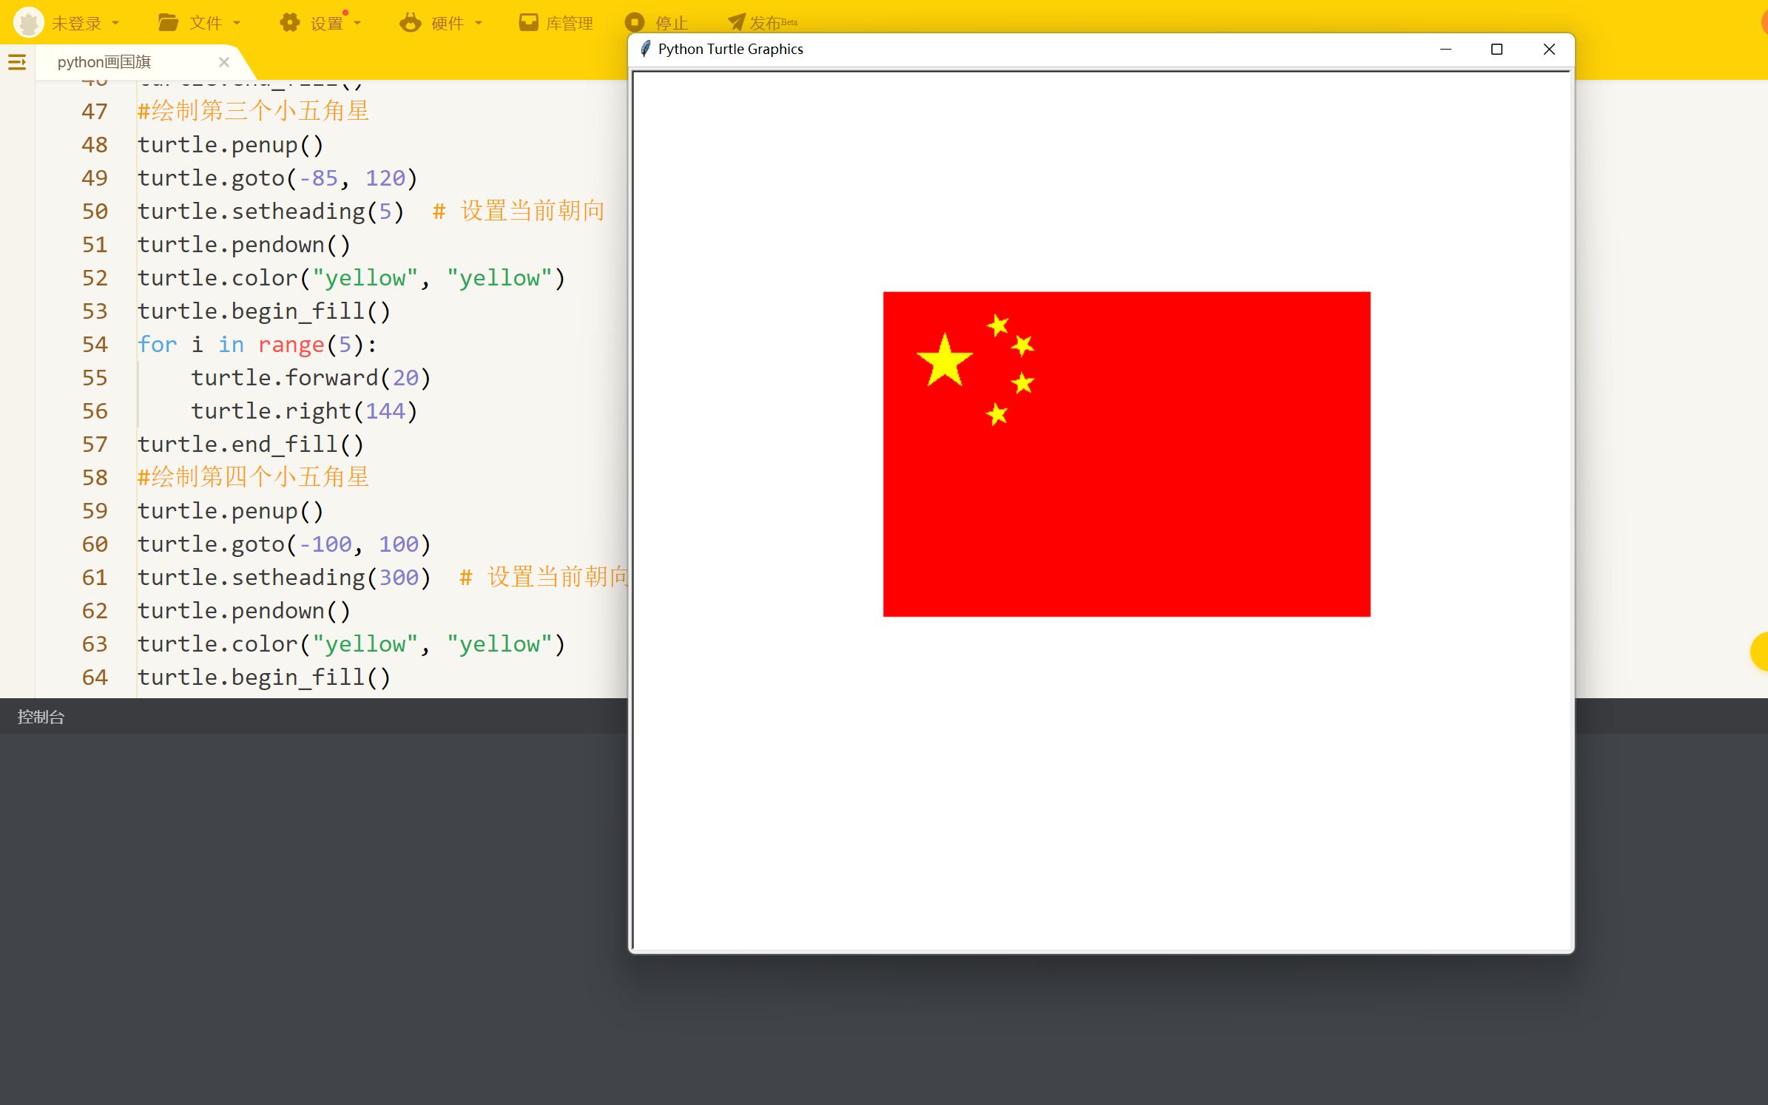Click the Turtle Graphics window feather icon
Screen dimensions: 1768x1105
point(645,49)
